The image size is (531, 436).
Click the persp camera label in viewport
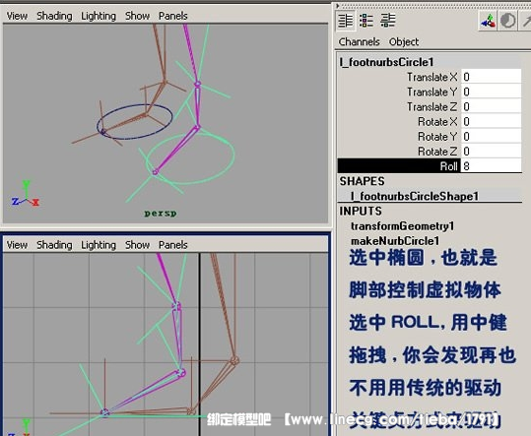[x=161, y=214]
